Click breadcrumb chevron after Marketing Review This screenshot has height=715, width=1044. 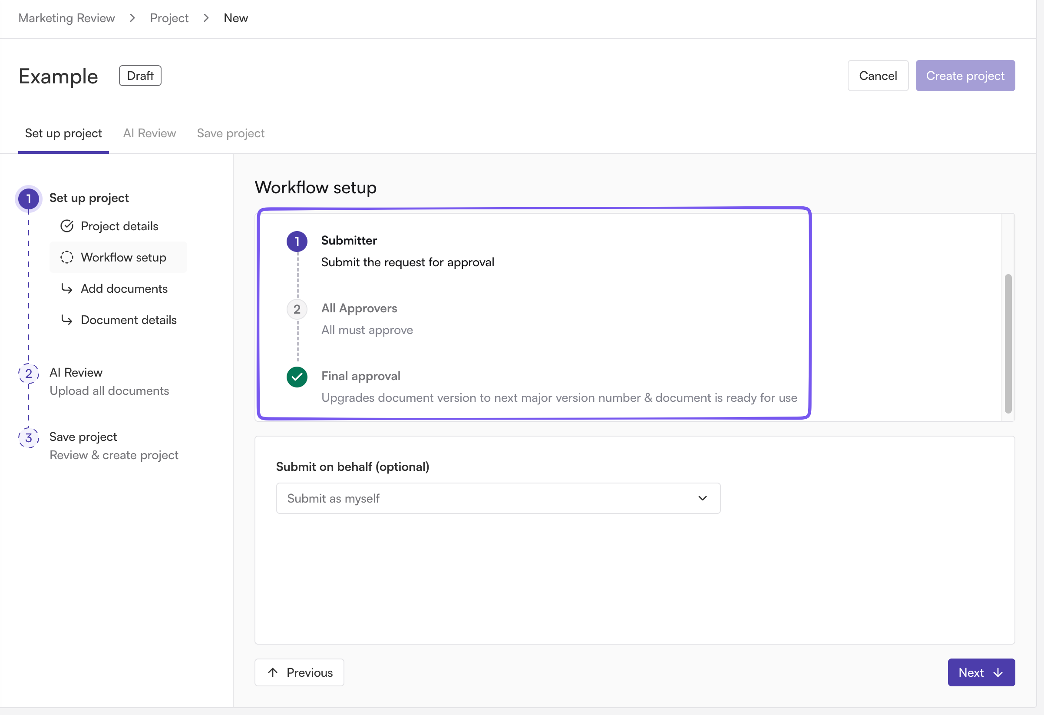click(x=132, y=18)
